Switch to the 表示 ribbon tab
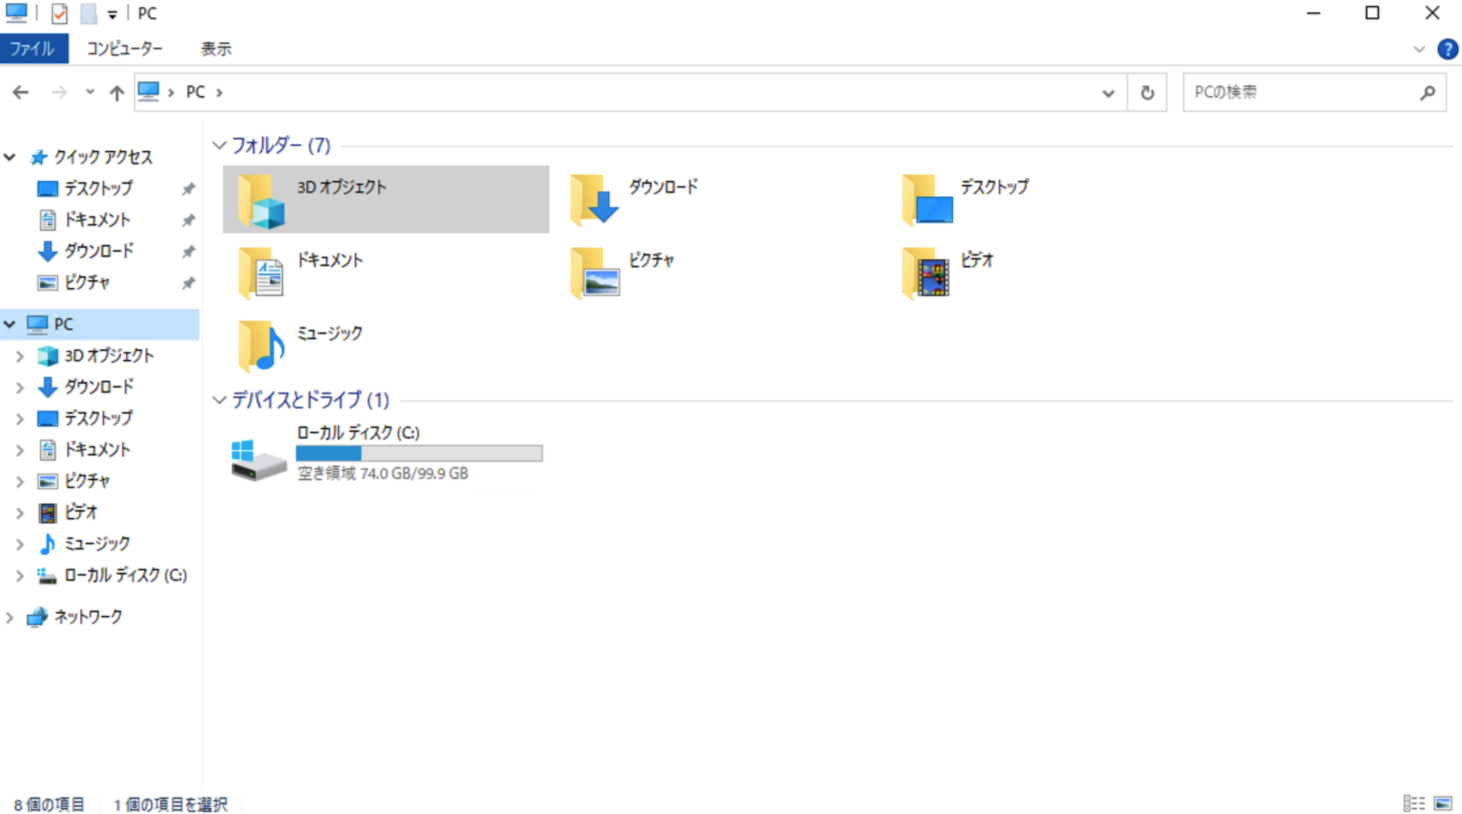Screen dimensions: 1462x814 coord(216,48)
